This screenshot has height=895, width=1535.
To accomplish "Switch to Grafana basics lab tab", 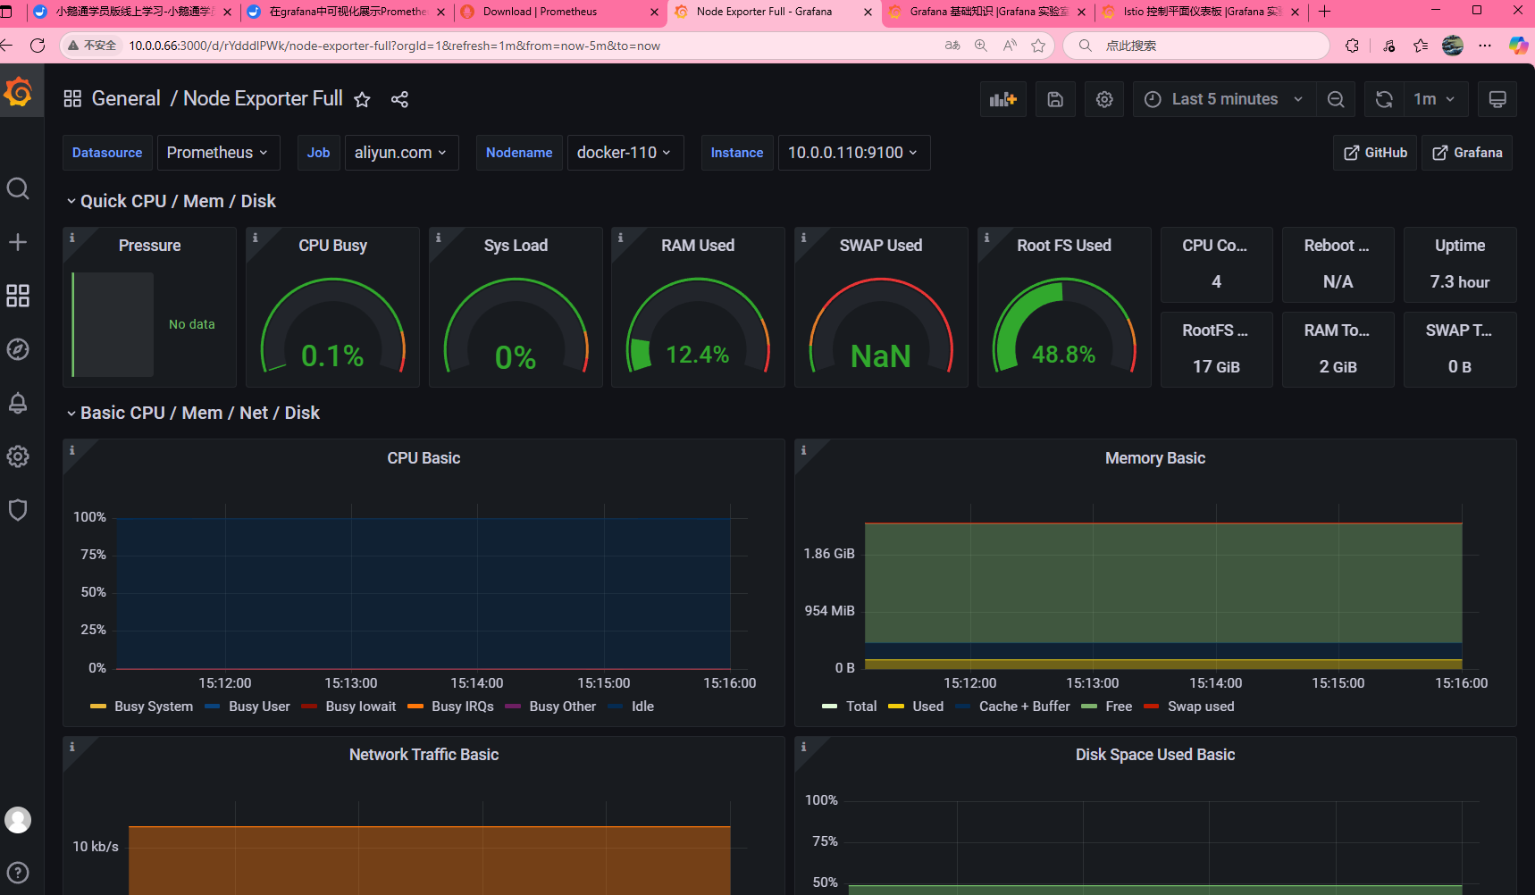I will click(987, 12).
